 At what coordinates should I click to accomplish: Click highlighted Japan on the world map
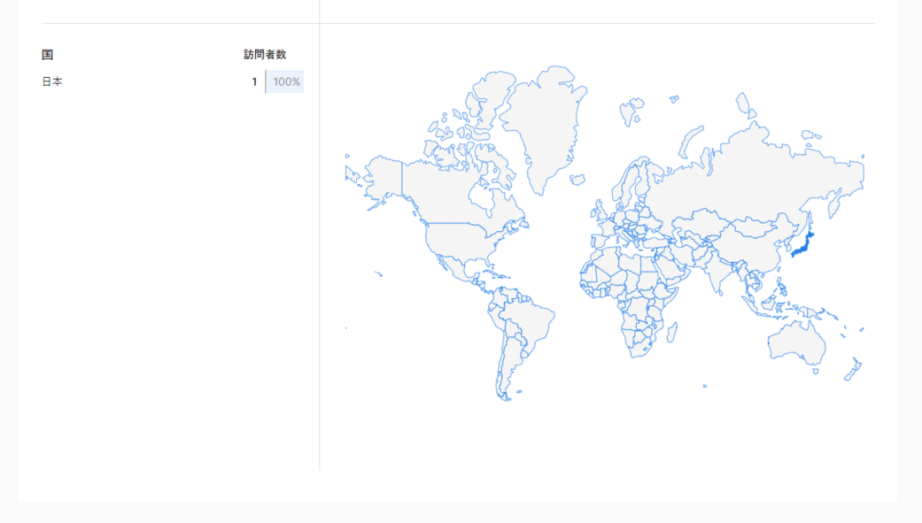click(802, 246)
